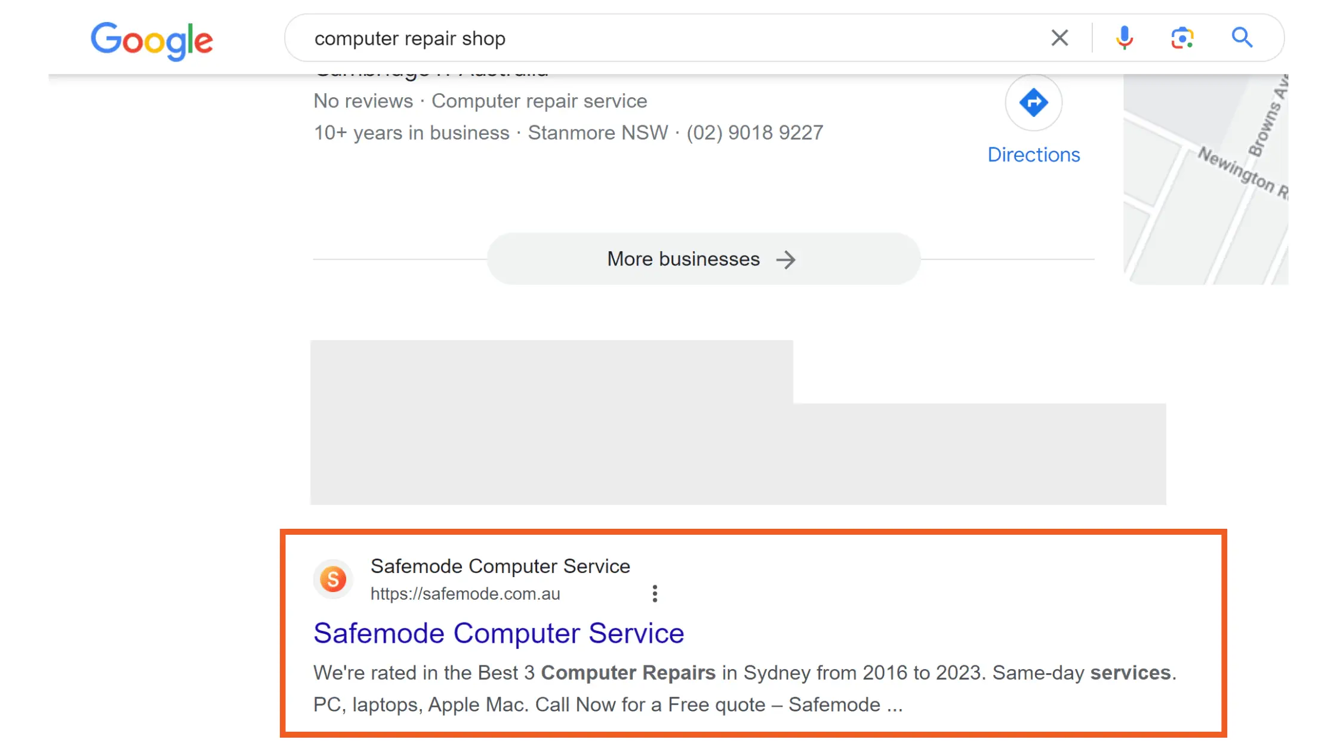This screenshot has height=752, width=1337.
Task: Click the https://safemode.com.au URL
Action: coord(465,594)
